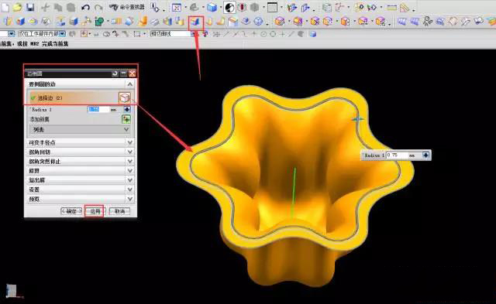Click the reset icon in dialog title bar
Image resolution: width=496 pixels, height=304 pixels.
click(115, 73)
